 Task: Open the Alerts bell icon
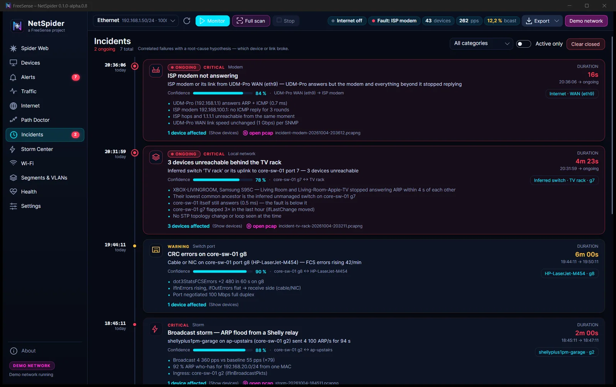(13, 77)
